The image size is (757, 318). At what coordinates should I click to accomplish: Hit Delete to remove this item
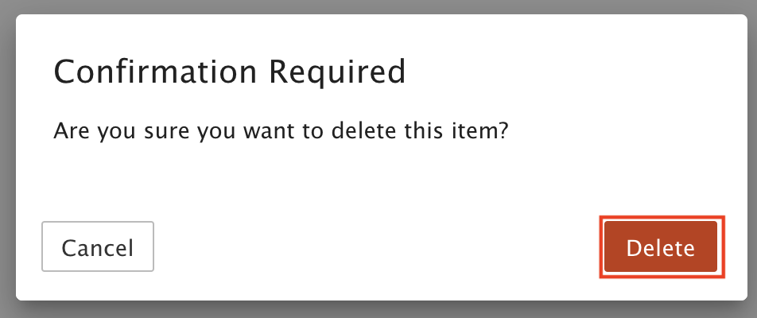click(x=661, y=247)
